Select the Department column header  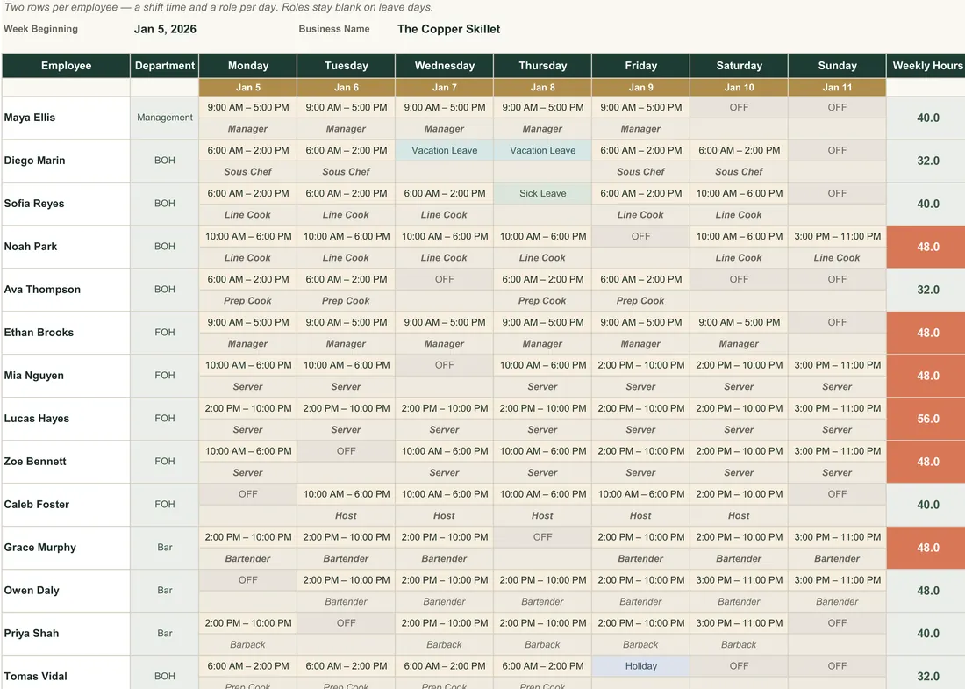(164, 66)
